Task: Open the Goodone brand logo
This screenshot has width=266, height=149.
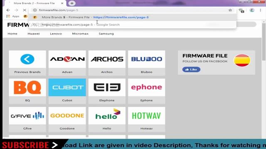Action: click(67, 115)
